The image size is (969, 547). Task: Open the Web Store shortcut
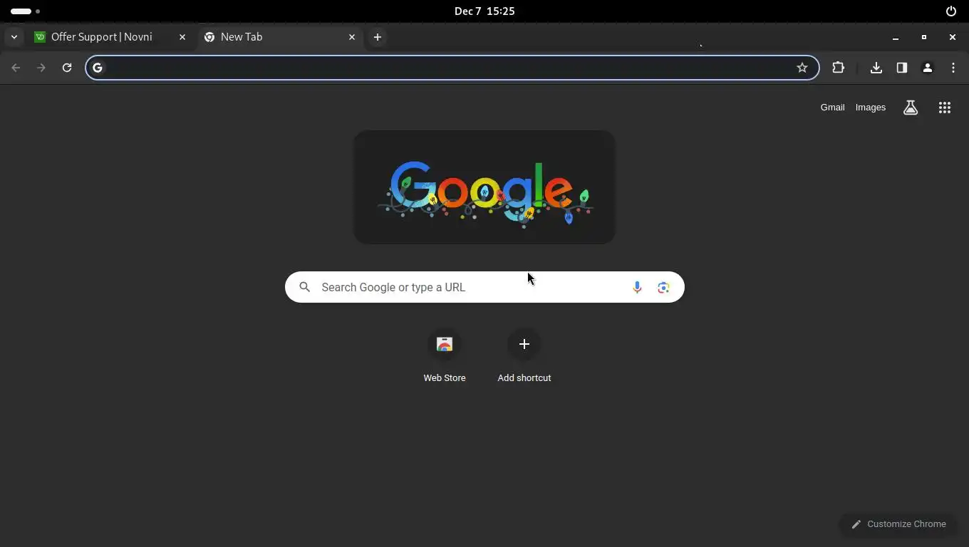[x=445, y=357]
